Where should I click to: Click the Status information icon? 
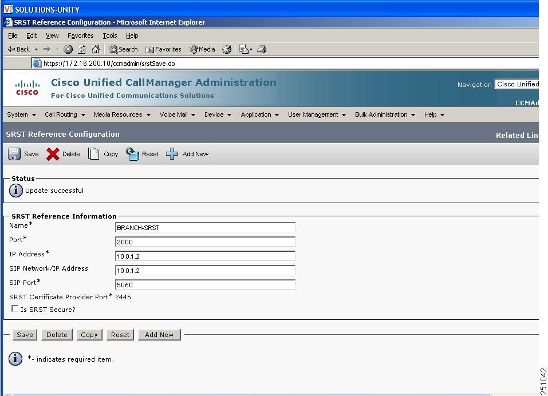tap(16, 191)
